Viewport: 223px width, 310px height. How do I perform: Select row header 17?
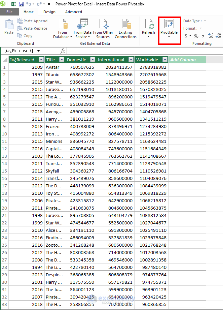pos(4,186)
